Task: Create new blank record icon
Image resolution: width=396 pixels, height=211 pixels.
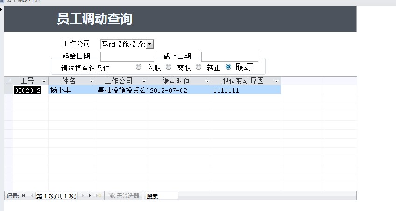Action: 99,195
